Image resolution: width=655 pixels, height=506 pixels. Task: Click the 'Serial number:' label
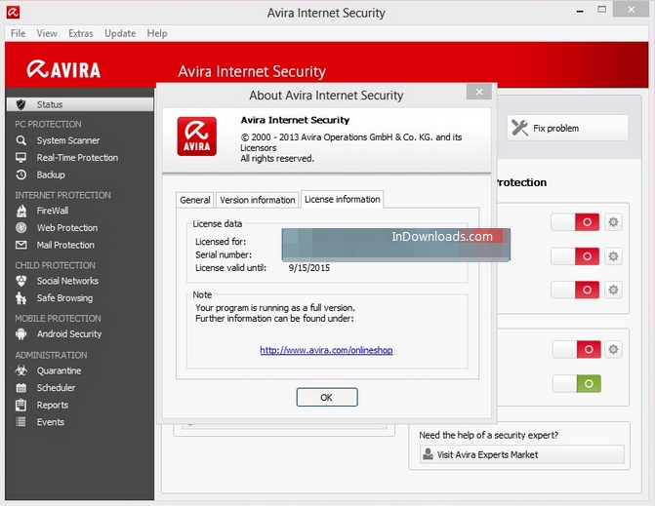click(x=224, y=254)
